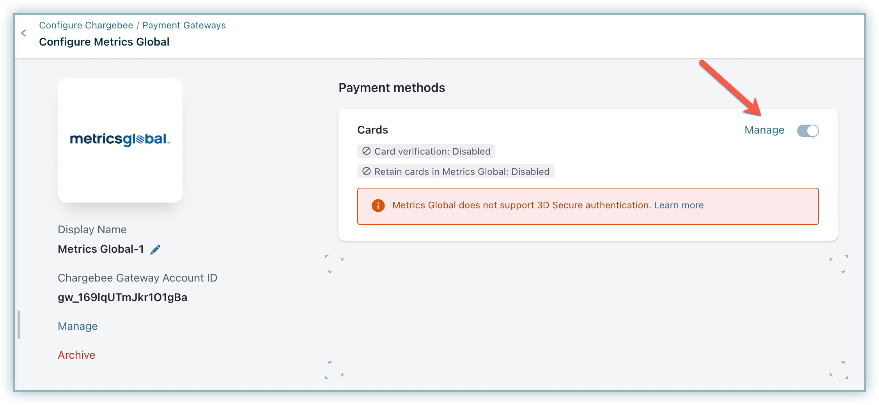Click the disabled icon beside Card verification
Screen dimensions: 879x405
366,151
